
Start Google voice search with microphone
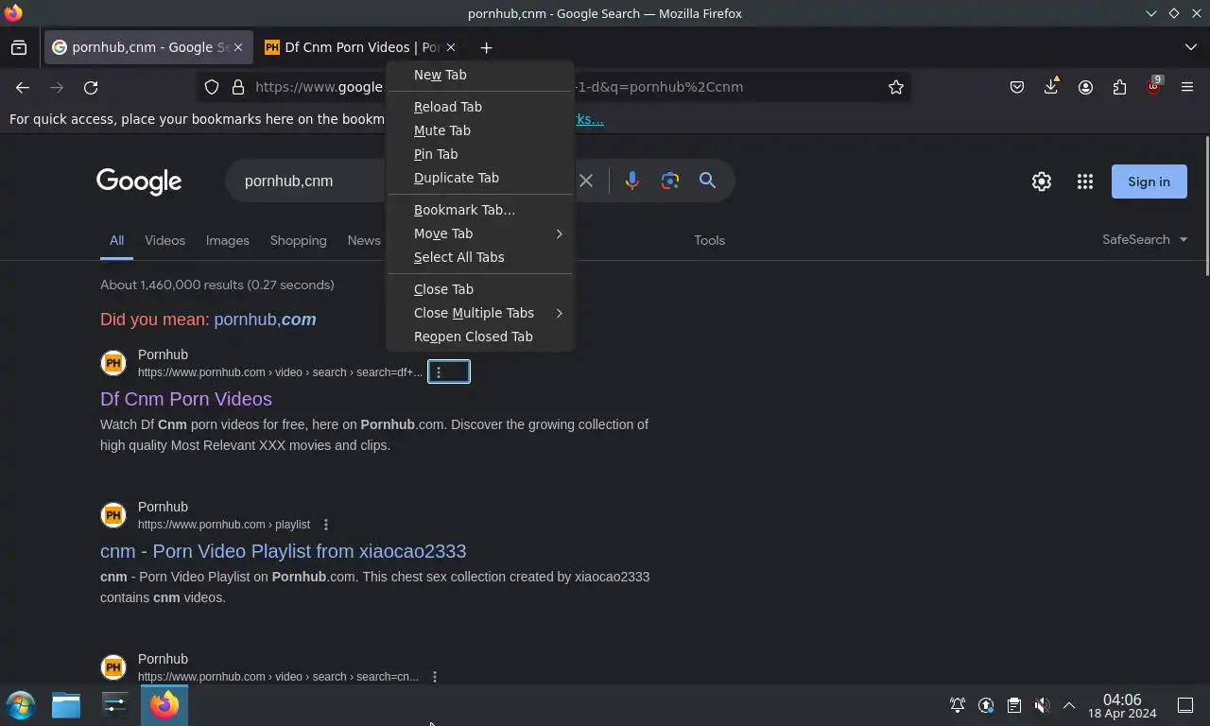tap(632, 181)
